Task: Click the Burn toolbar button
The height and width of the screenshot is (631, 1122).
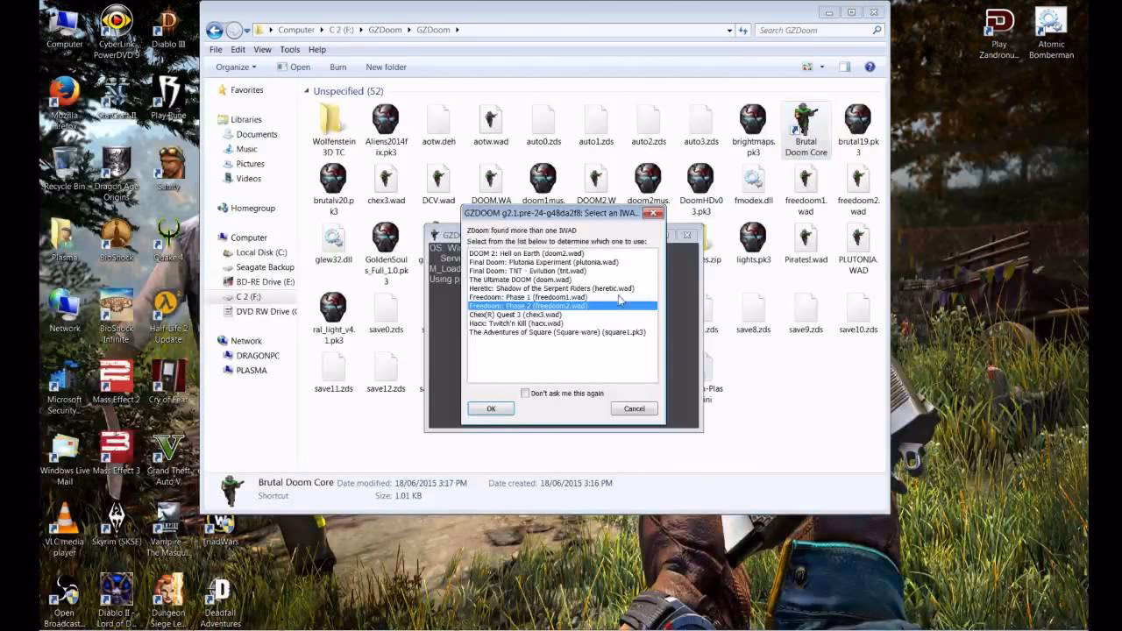Action: pyautogui.click(x=337, y=67)
